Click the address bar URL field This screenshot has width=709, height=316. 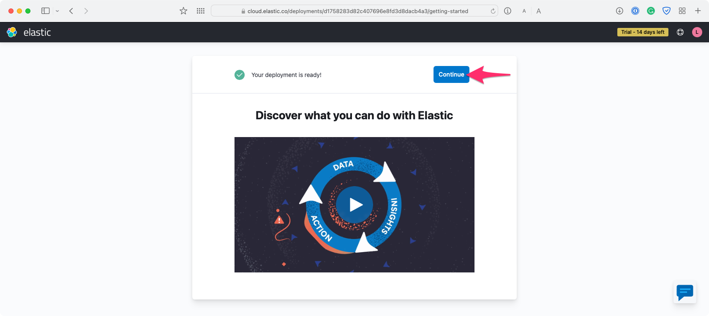coord(357,11)
